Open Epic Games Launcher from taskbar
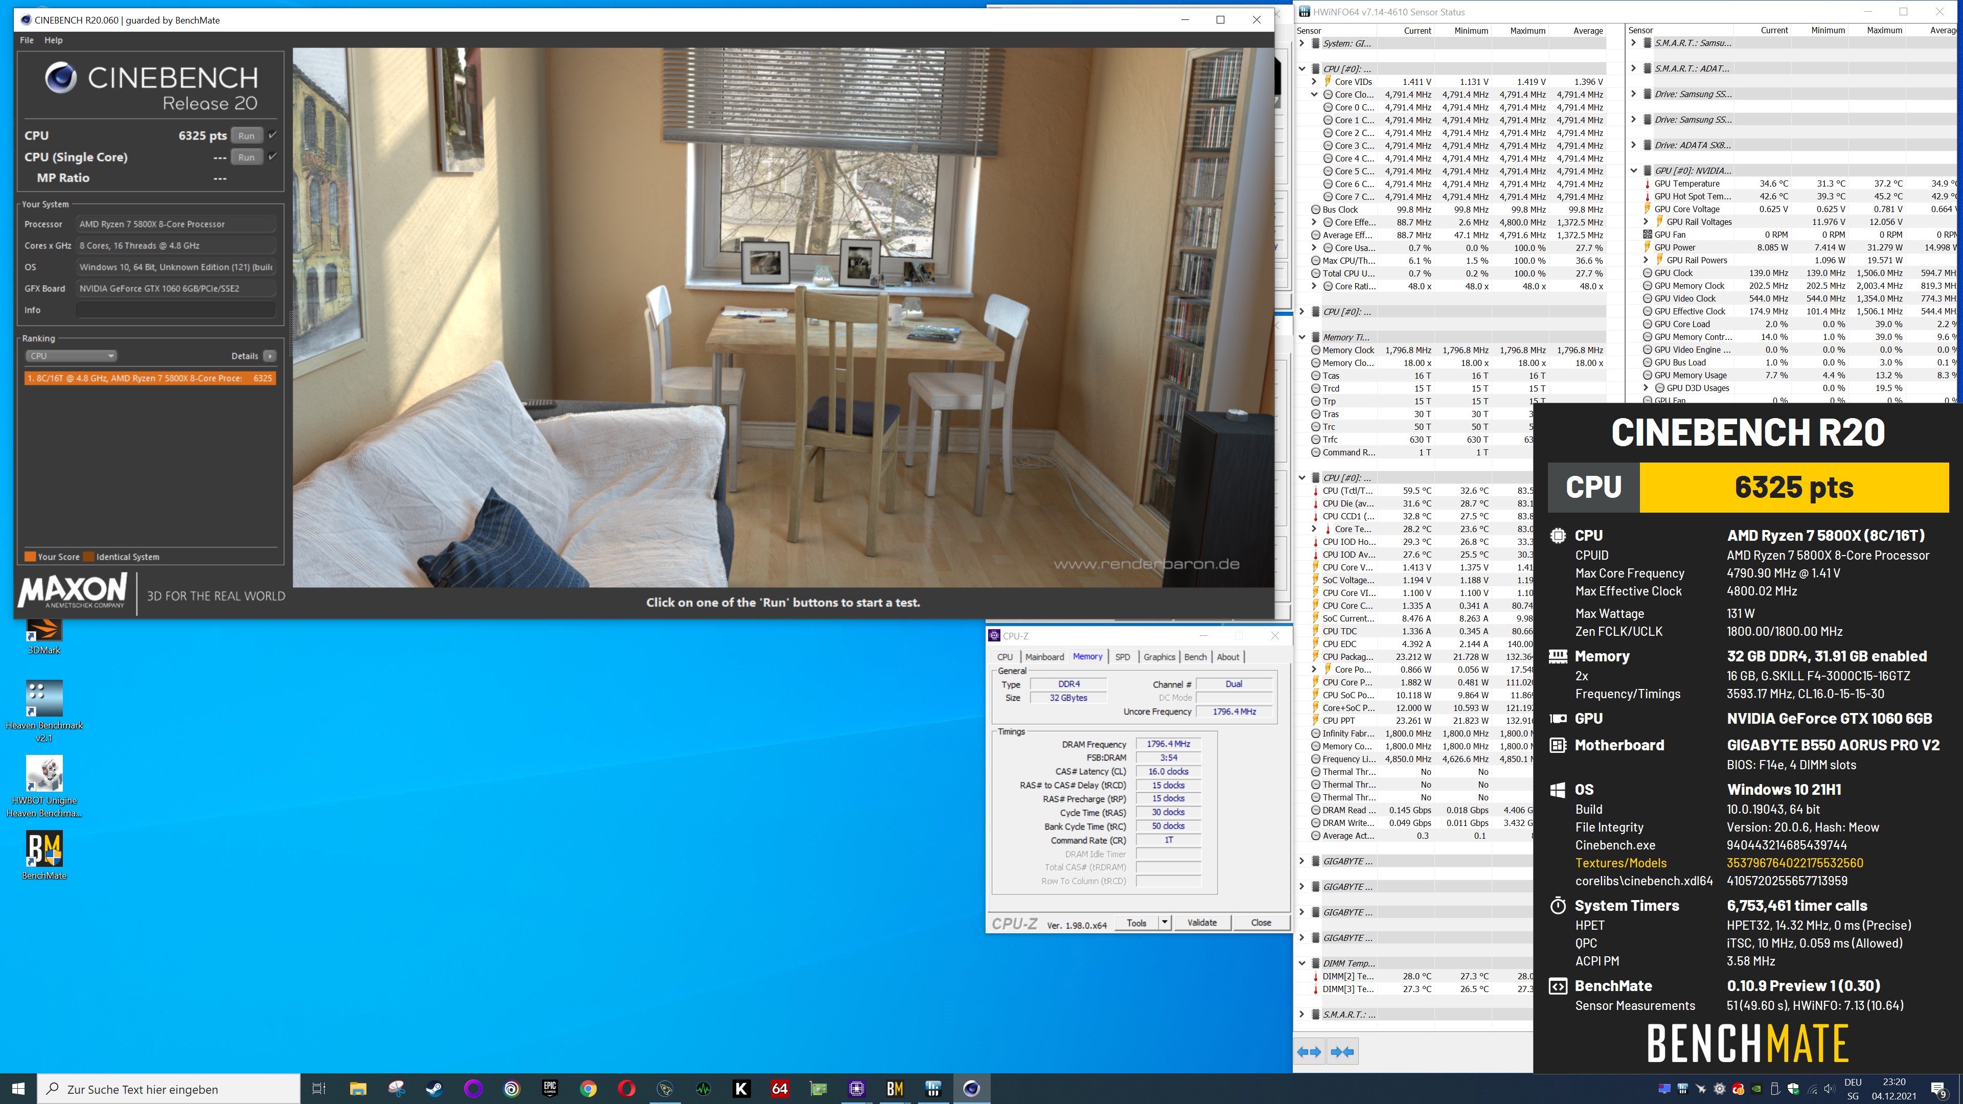Screen dimensions: 1963x1104 pos(550,1089)
